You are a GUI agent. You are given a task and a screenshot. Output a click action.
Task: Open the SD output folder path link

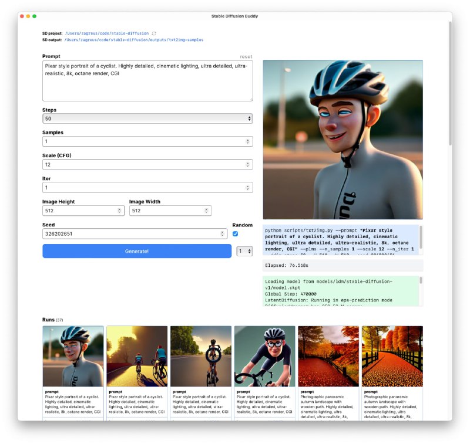134,40
